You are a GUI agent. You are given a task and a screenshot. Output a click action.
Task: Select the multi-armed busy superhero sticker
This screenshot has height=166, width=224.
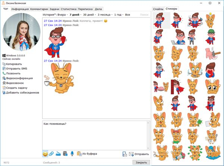click(195, 20)
